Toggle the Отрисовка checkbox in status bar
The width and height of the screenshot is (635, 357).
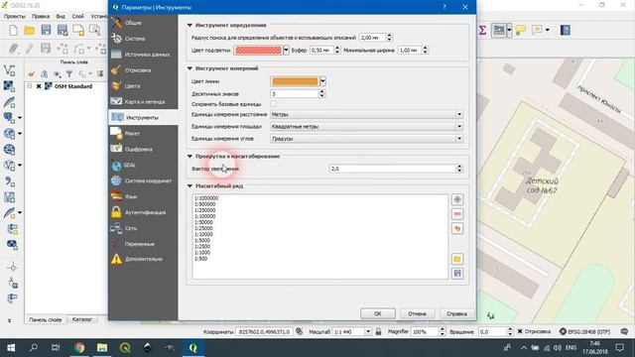(520, 331)
